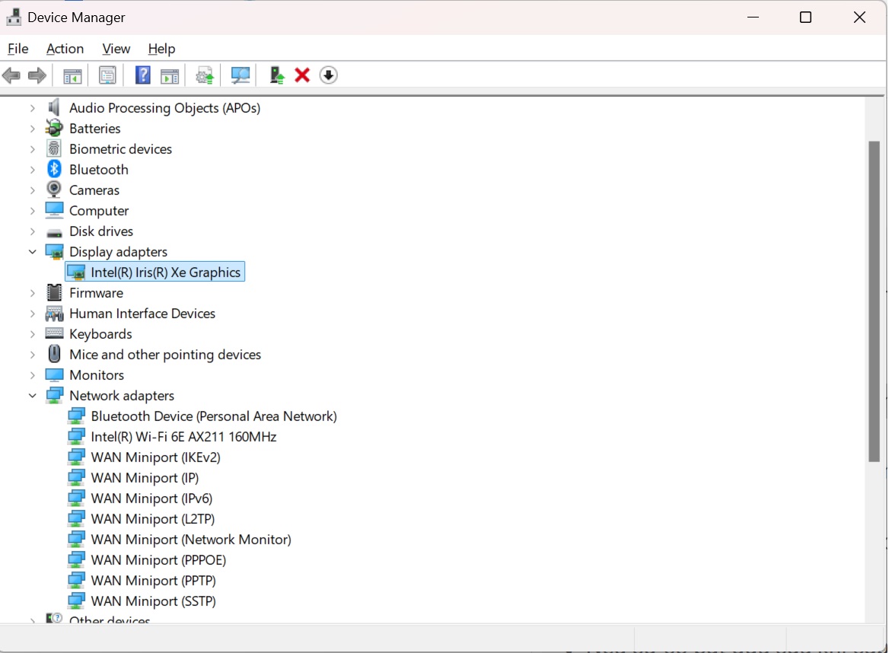Expand the Bluetooth category
Viewport: 892px width, 653px height.
pyautogui.click(x=32, y=169)
